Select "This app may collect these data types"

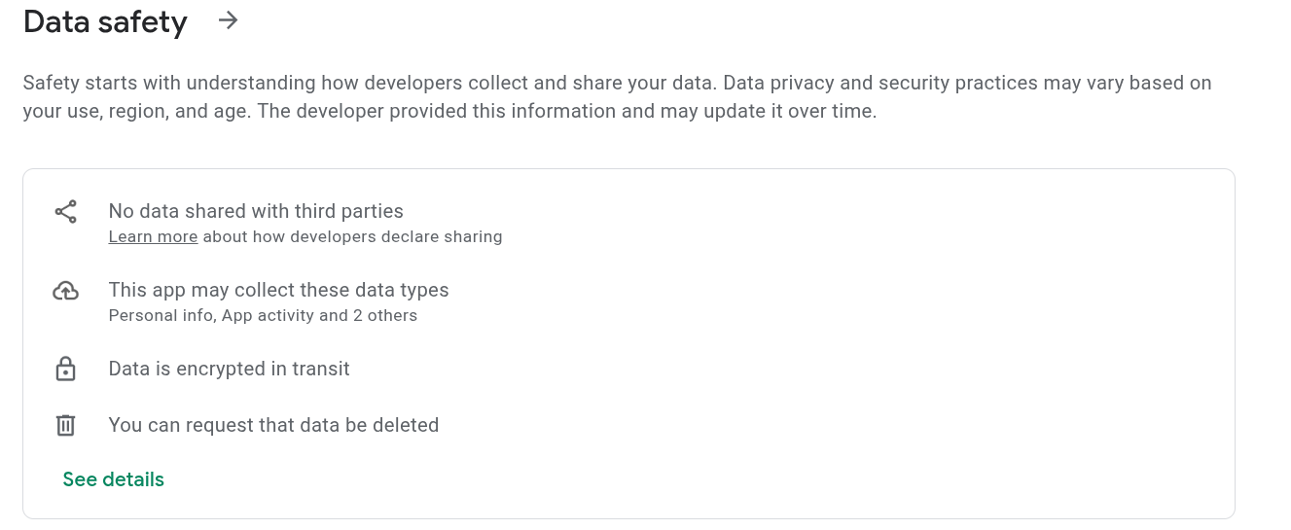click(x=278, y=290)
